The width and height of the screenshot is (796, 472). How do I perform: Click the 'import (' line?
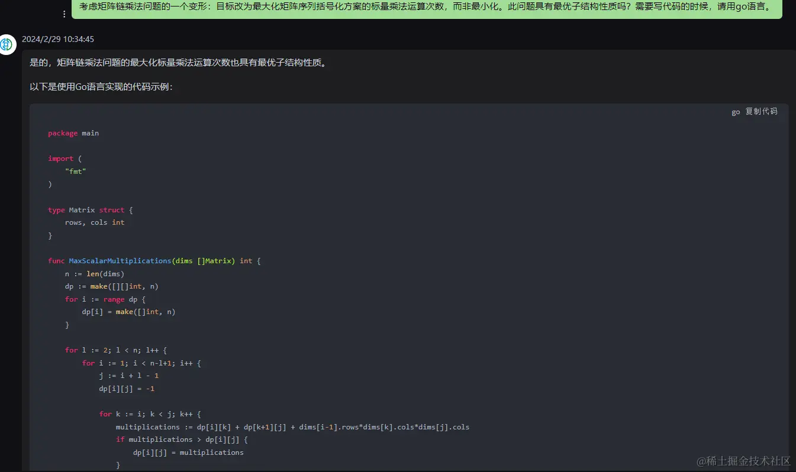click(x=65, y=159)
